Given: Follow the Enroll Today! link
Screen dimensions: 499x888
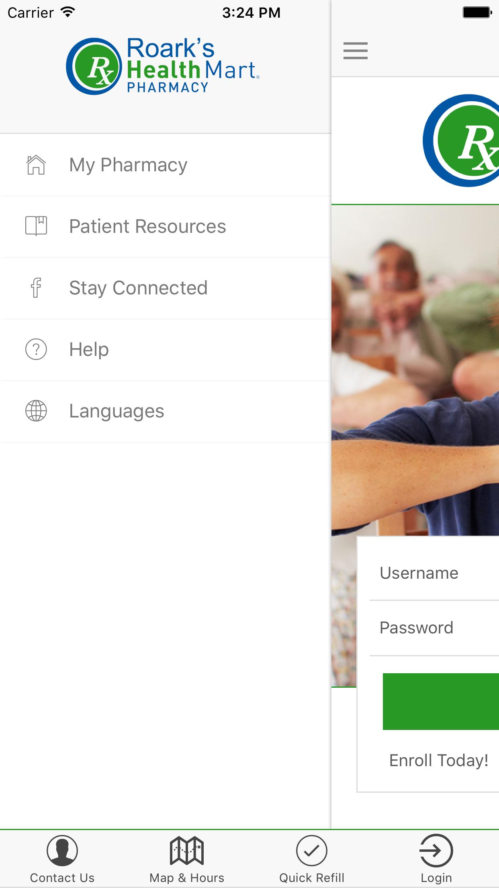Looking at the screenshot, I should pyautogui.click(x=439, y=761).
